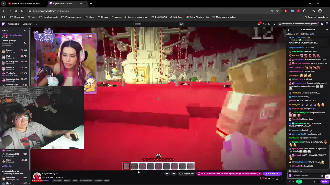Click Dile adiós a publicidad banner
This screenshot has width=330, height=185.
click(x=298, y=24)
